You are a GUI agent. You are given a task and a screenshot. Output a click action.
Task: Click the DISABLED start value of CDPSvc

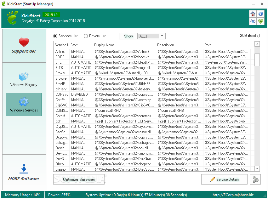[79, 94]
